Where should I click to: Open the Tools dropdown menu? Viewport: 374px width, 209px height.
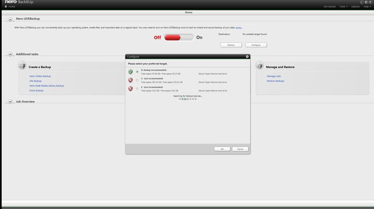click(344, 7)
